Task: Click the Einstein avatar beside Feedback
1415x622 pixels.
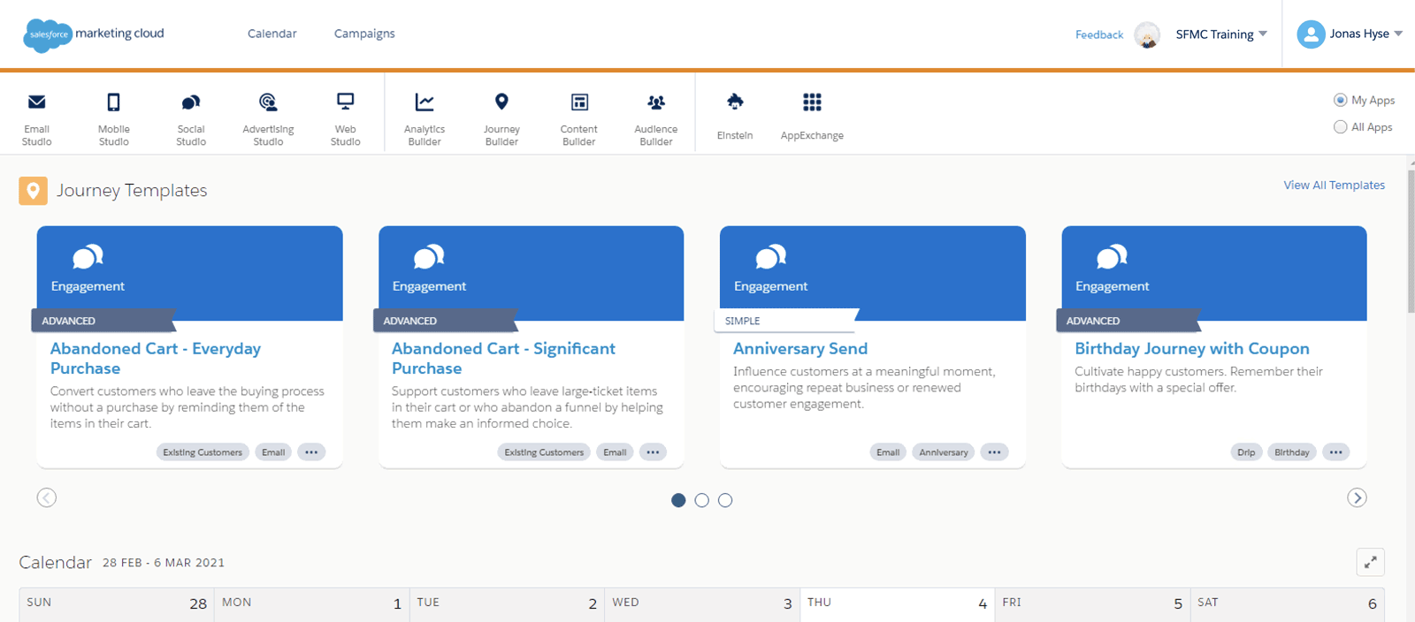Action: click(x=1147, y=34)
